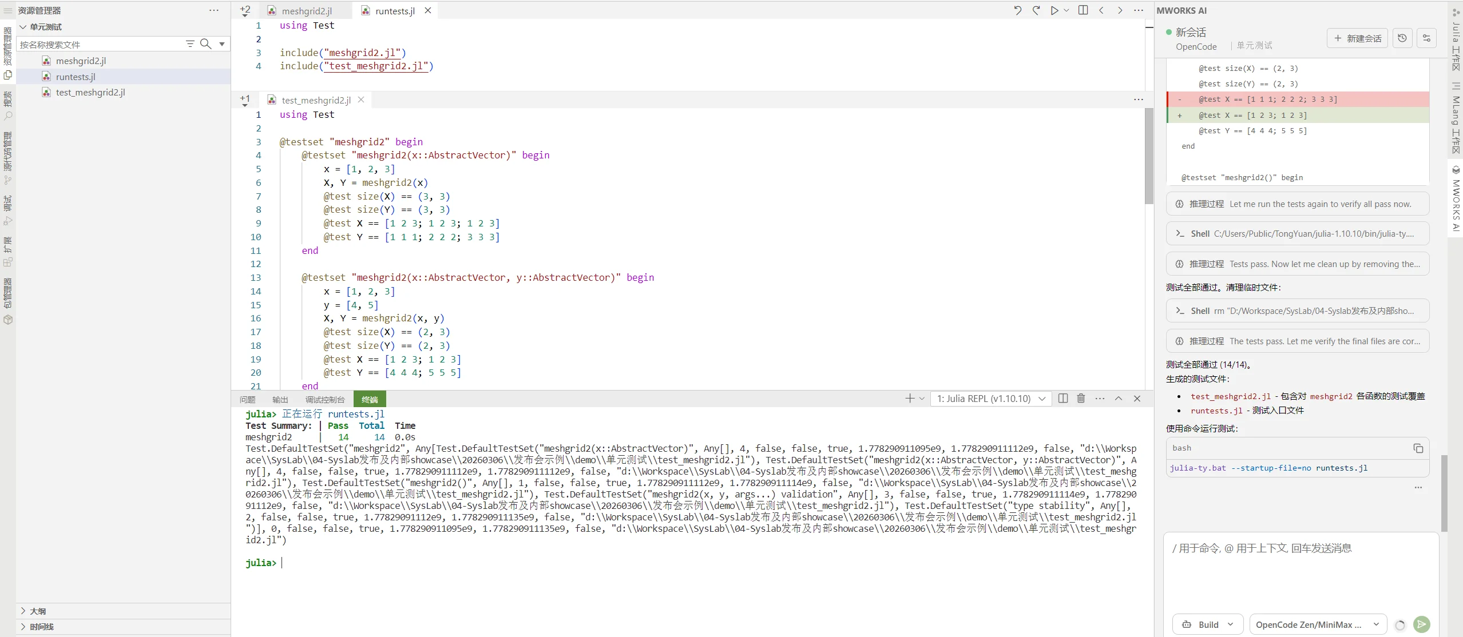This screenshot has width=1463, height=637.
Task: Expand 推理过程 'Tests pass. Now let me clean'
Action: 1297,264
